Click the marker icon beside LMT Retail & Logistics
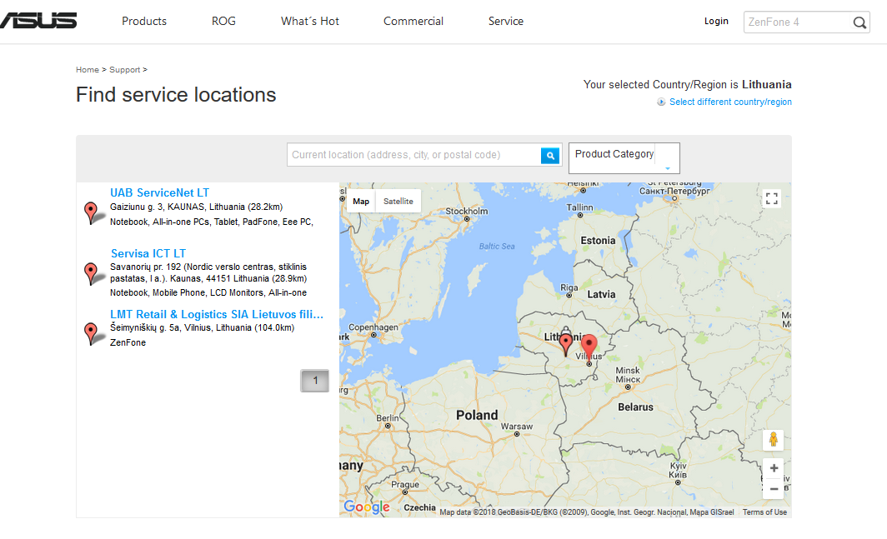This screenshot has height=539, width=887. [x=93, y=334]
